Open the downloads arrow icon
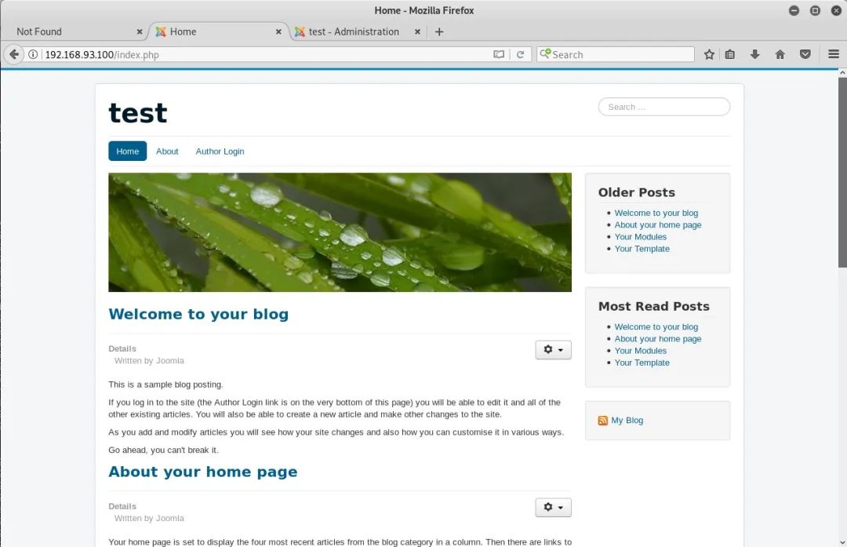 [x=754, y=54]
